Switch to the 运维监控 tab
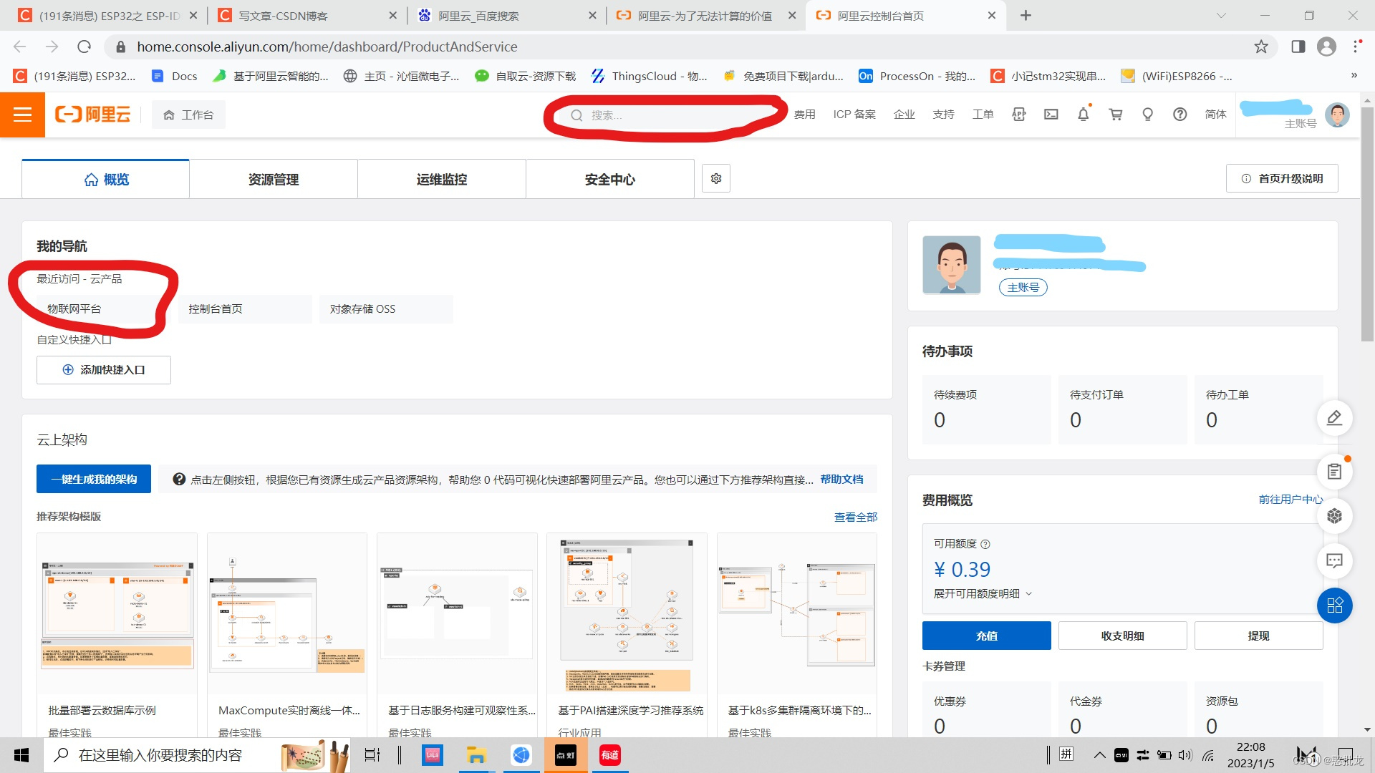1375x773 pixels. tap(441, 179)
